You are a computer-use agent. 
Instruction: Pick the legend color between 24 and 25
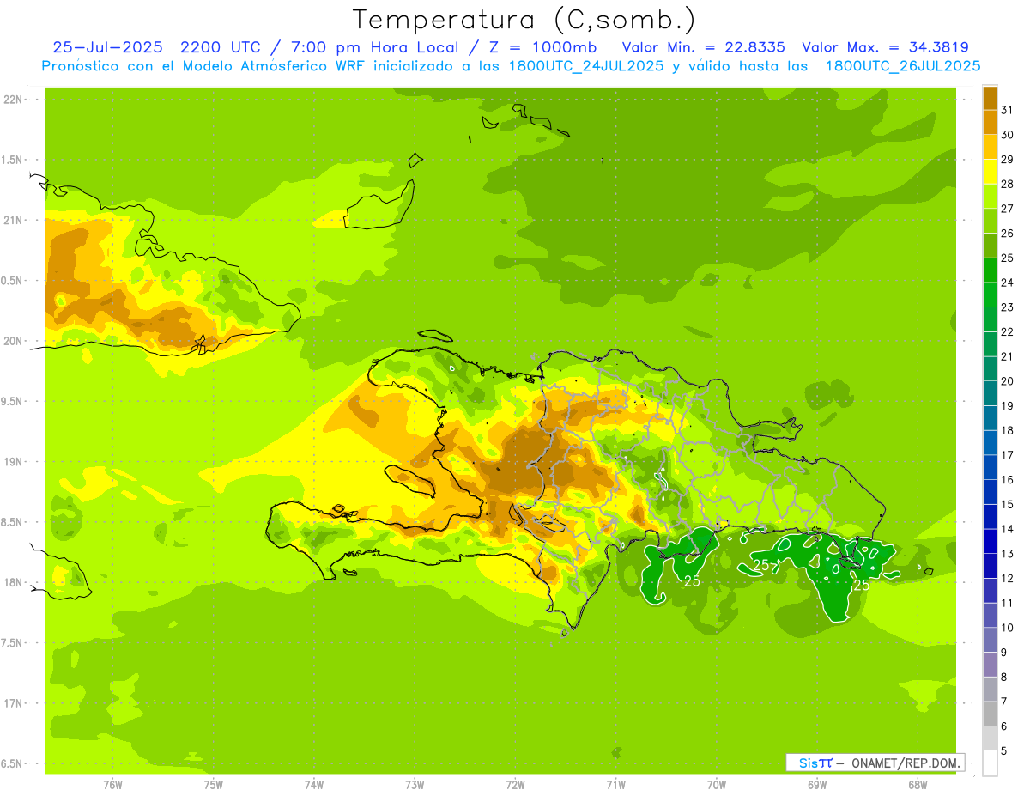990,270
